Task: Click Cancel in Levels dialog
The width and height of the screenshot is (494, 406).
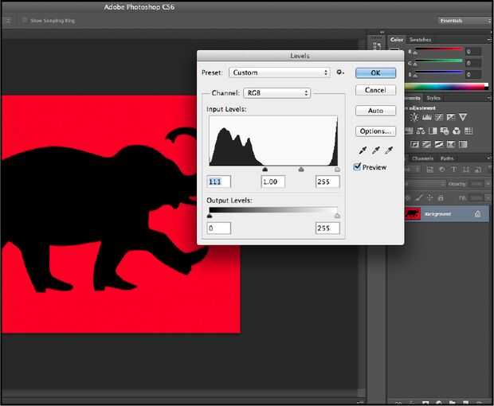Action: pos(375,90)
